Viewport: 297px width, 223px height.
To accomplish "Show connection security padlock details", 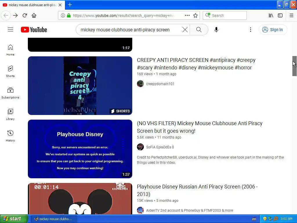I will coord(69,15).
